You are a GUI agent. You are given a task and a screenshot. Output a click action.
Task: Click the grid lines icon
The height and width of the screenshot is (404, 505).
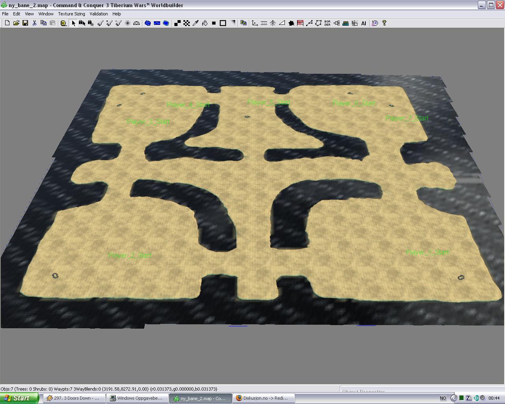pyautogui.click(x=355, y=23)
